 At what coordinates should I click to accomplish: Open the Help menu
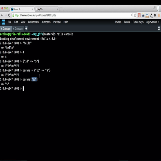point(66,22)
